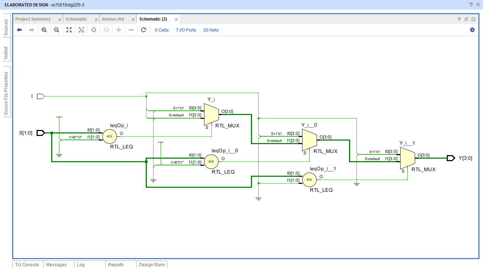The image size is (483, 268).
Task: Select the leqOp_i__1 comparator cell
Action: click(309, 180)
